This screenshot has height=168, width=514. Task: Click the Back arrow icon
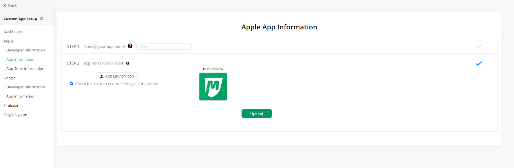point(5,5)
